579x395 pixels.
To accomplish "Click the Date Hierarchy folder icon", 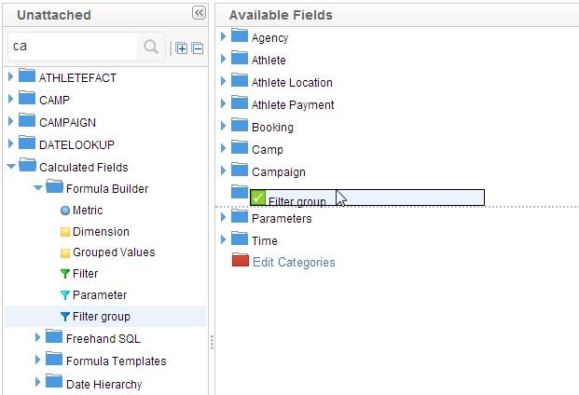I will click(x=54, y=381).
